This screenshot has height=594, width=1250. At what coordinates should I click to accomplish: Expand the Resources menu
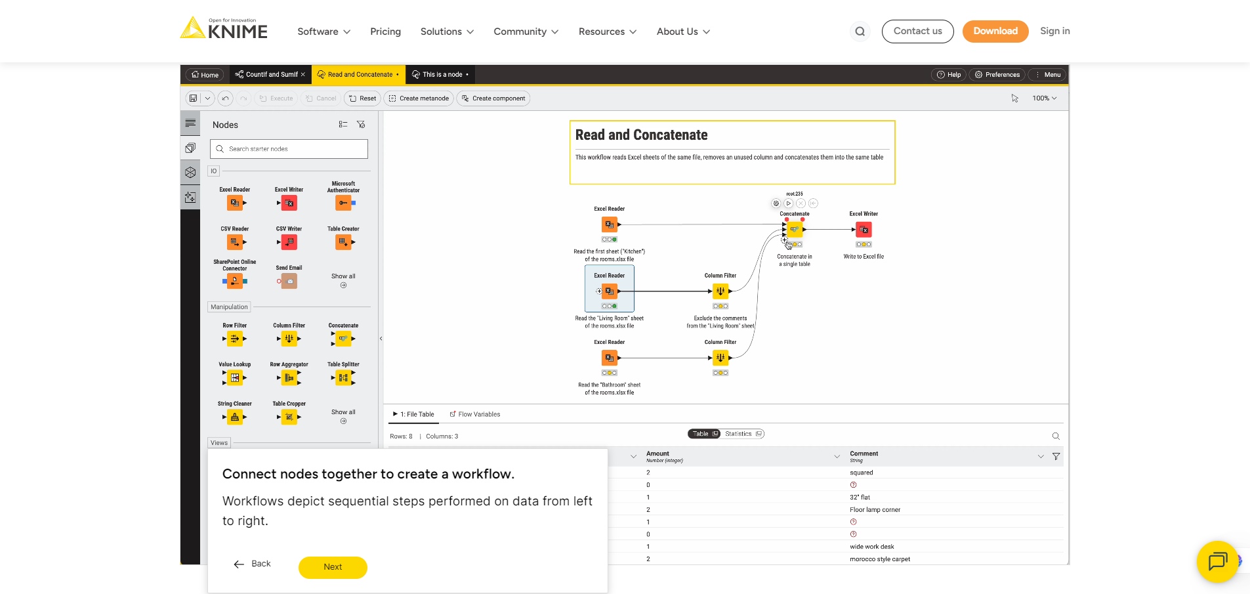tap(608, 32)
